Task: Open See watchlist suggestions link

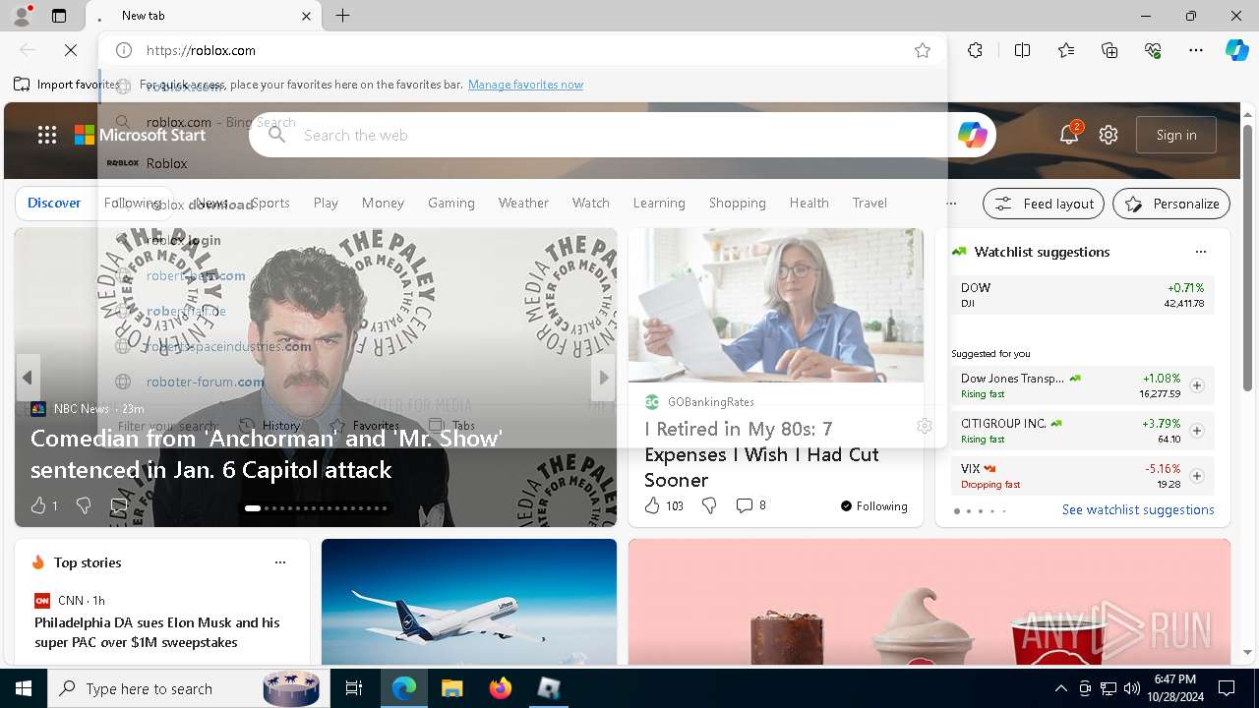Action: tap(1138, 509)
